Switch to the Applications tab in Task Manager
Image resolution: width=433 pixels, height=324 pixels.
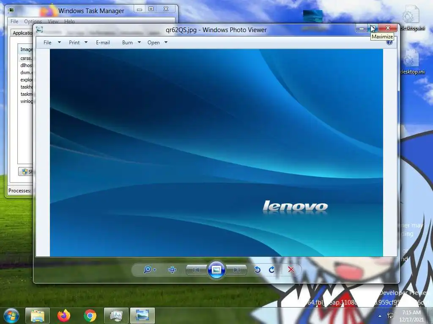pyautogui.click(x=22, y=33)
